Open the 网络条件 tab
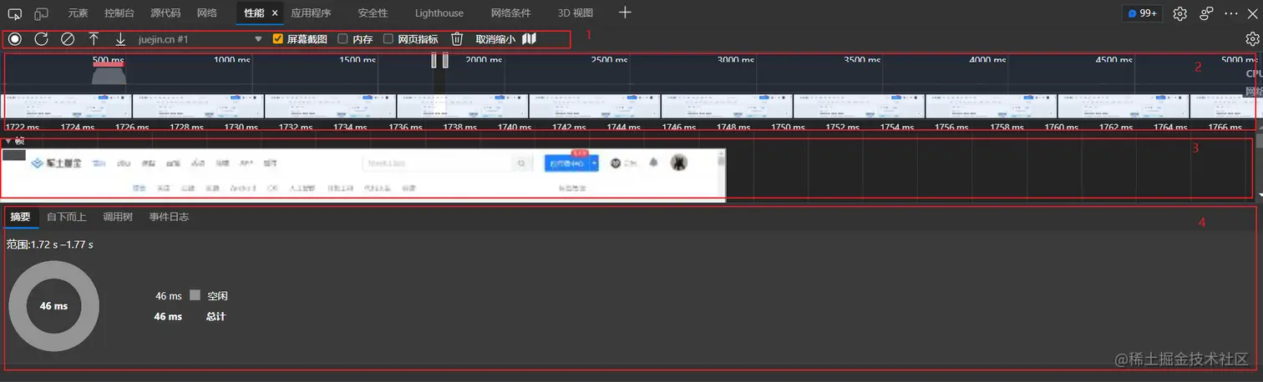Viewport: 1263px width, 382px height. (x=510, y=13)
